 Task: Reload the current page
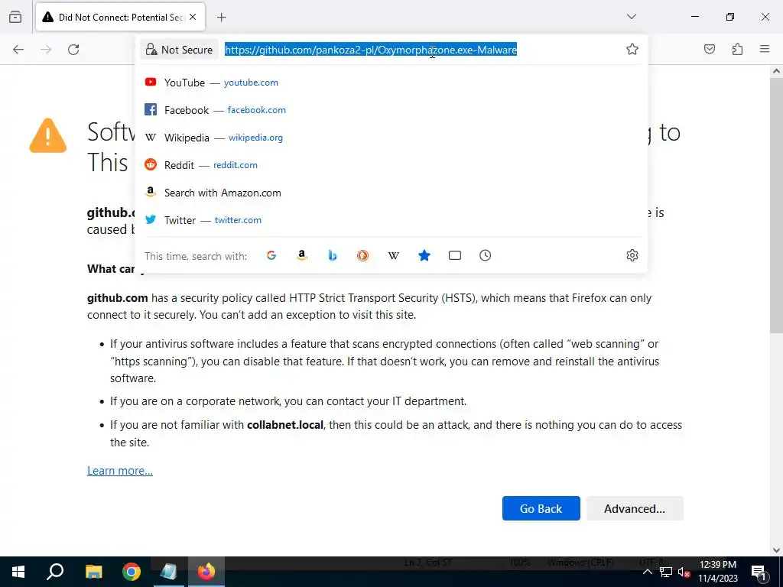73,50
